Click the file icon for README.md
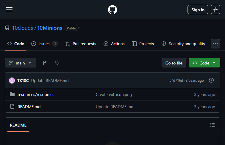Screen dimensions: 225x145 click(x=12, y=106)
